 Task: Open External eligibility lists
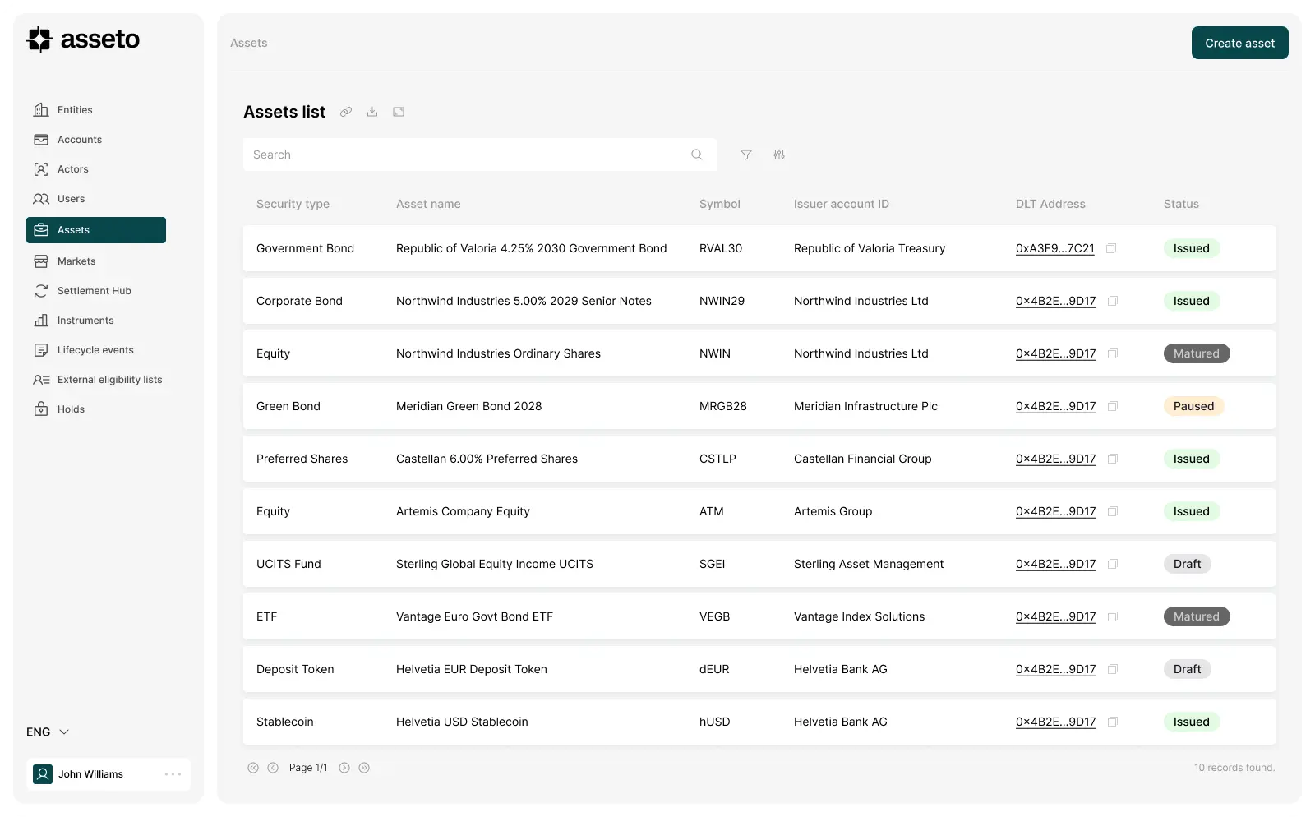[109, 380]
